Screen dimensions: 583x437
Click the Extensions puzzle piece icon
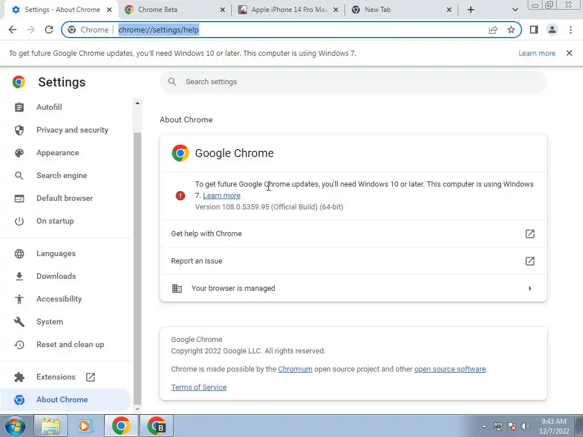19,377
